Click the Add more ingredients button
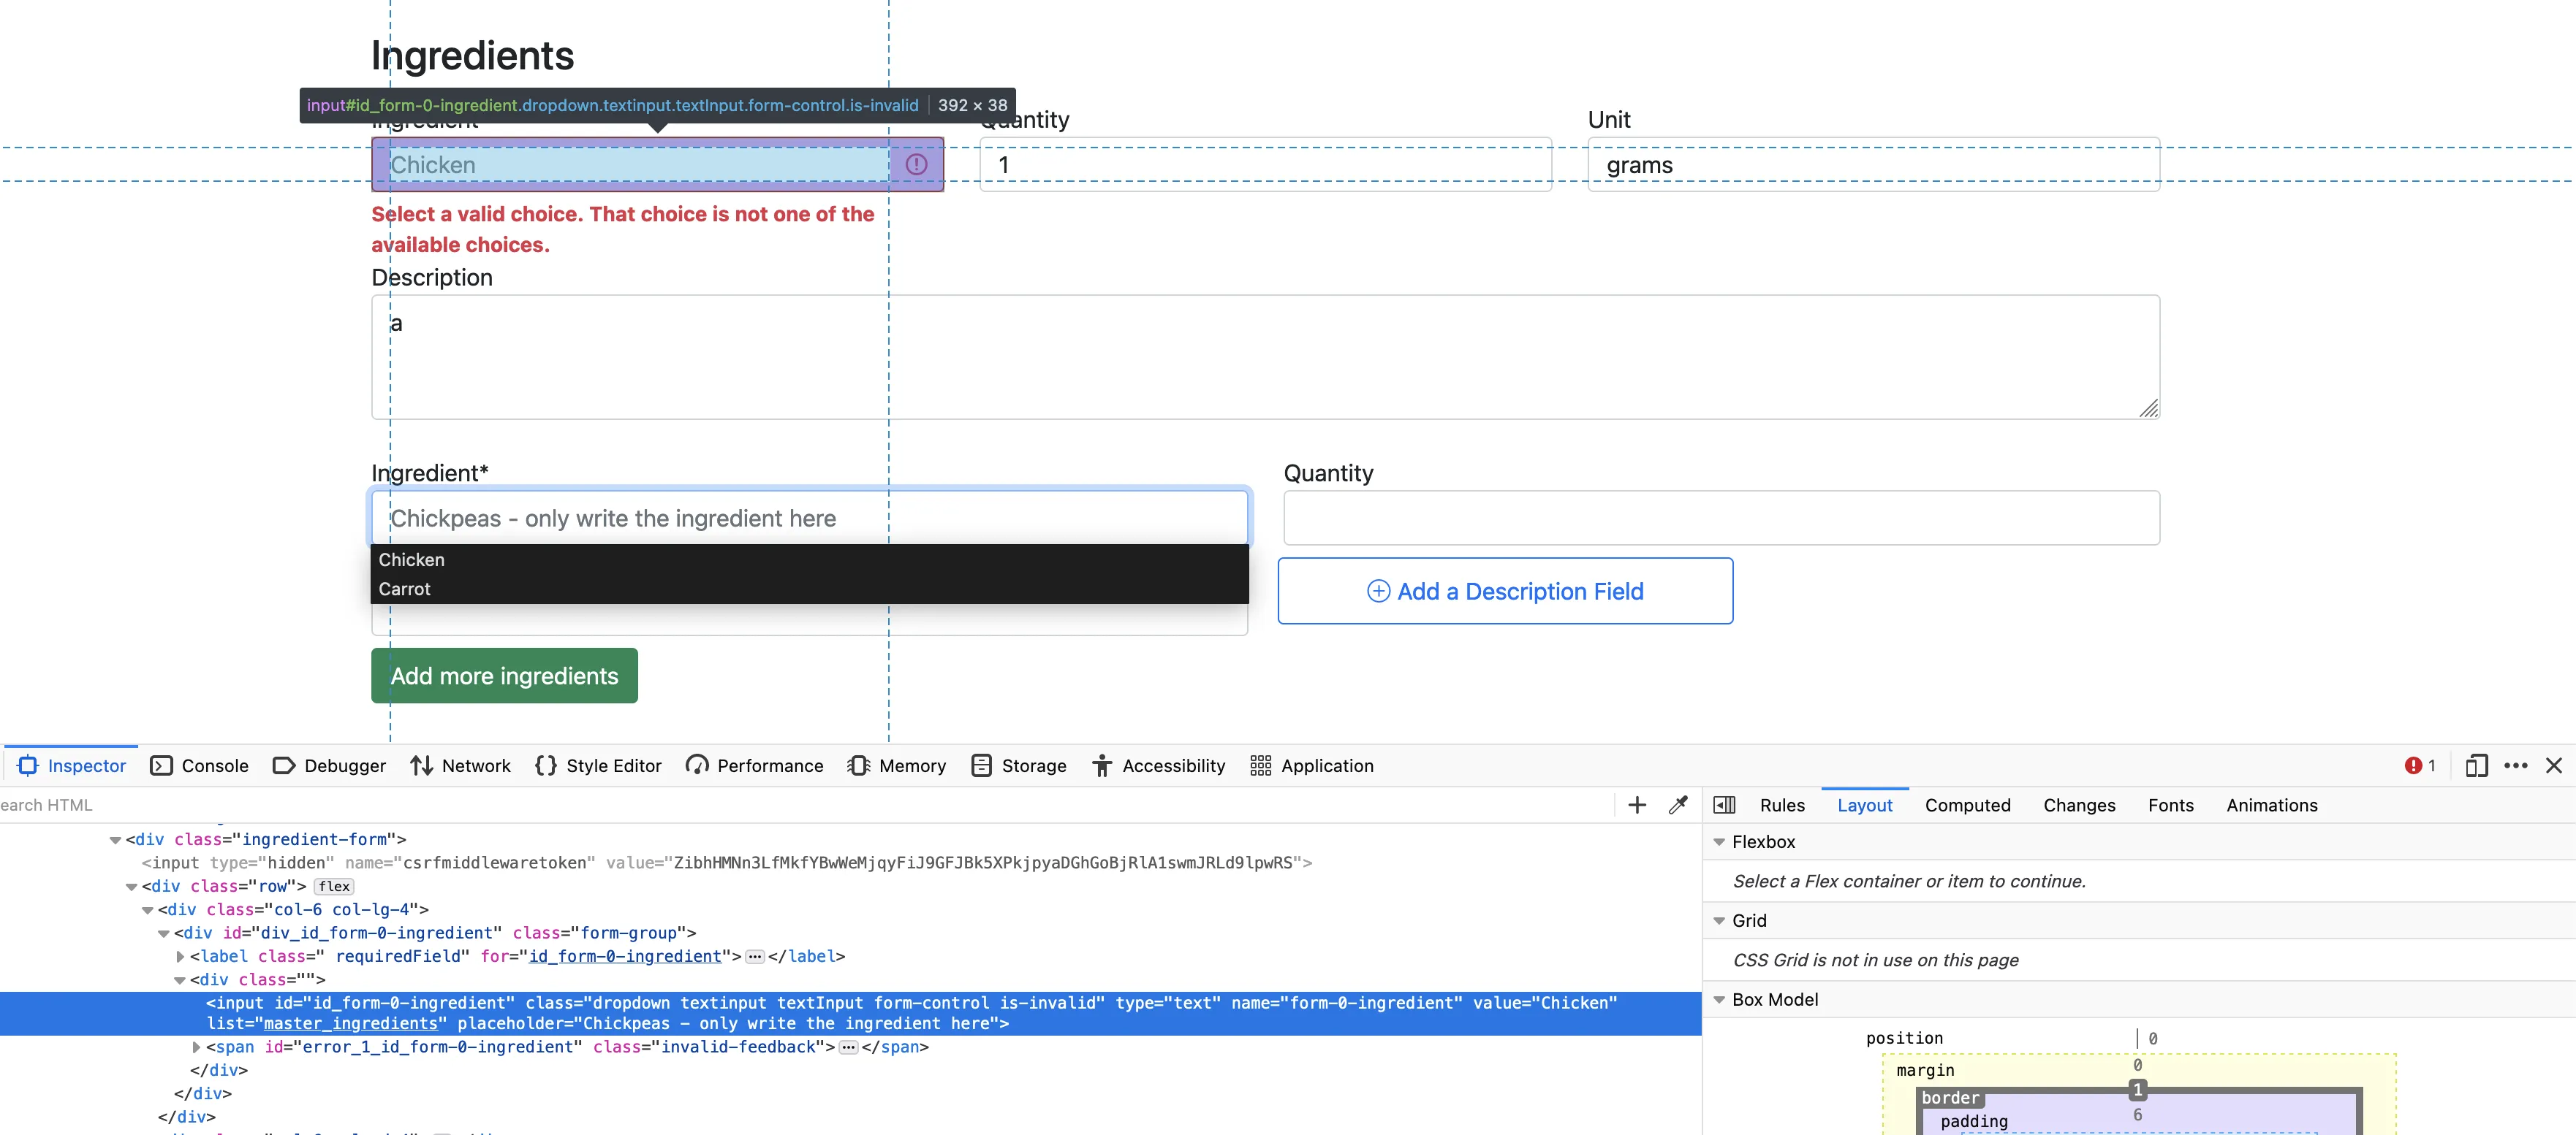Viewport: 2576px width, 1135px height. pos(504,676)
